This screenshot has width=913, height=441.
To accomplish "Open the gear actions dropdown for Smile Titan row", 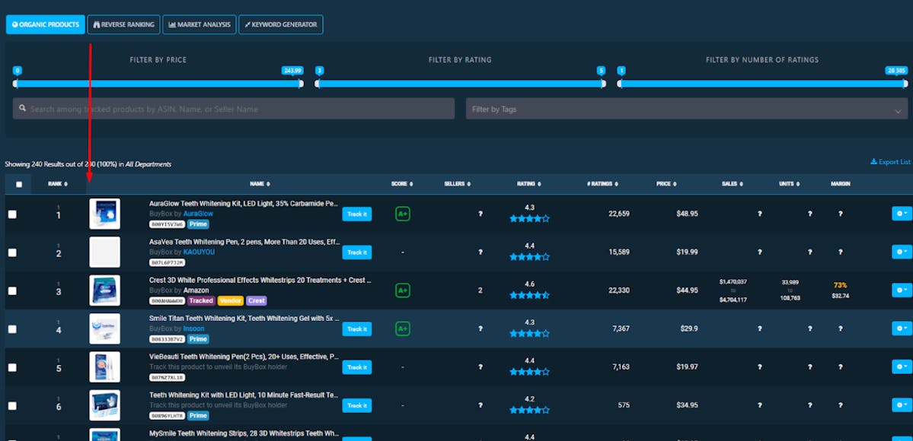I will pos(902,328).
